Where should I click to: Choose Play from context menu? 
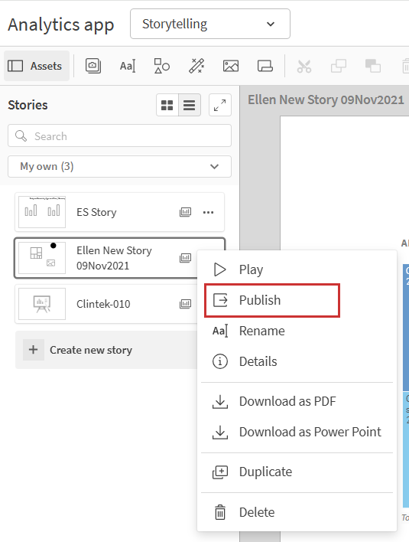click(297, 269)
